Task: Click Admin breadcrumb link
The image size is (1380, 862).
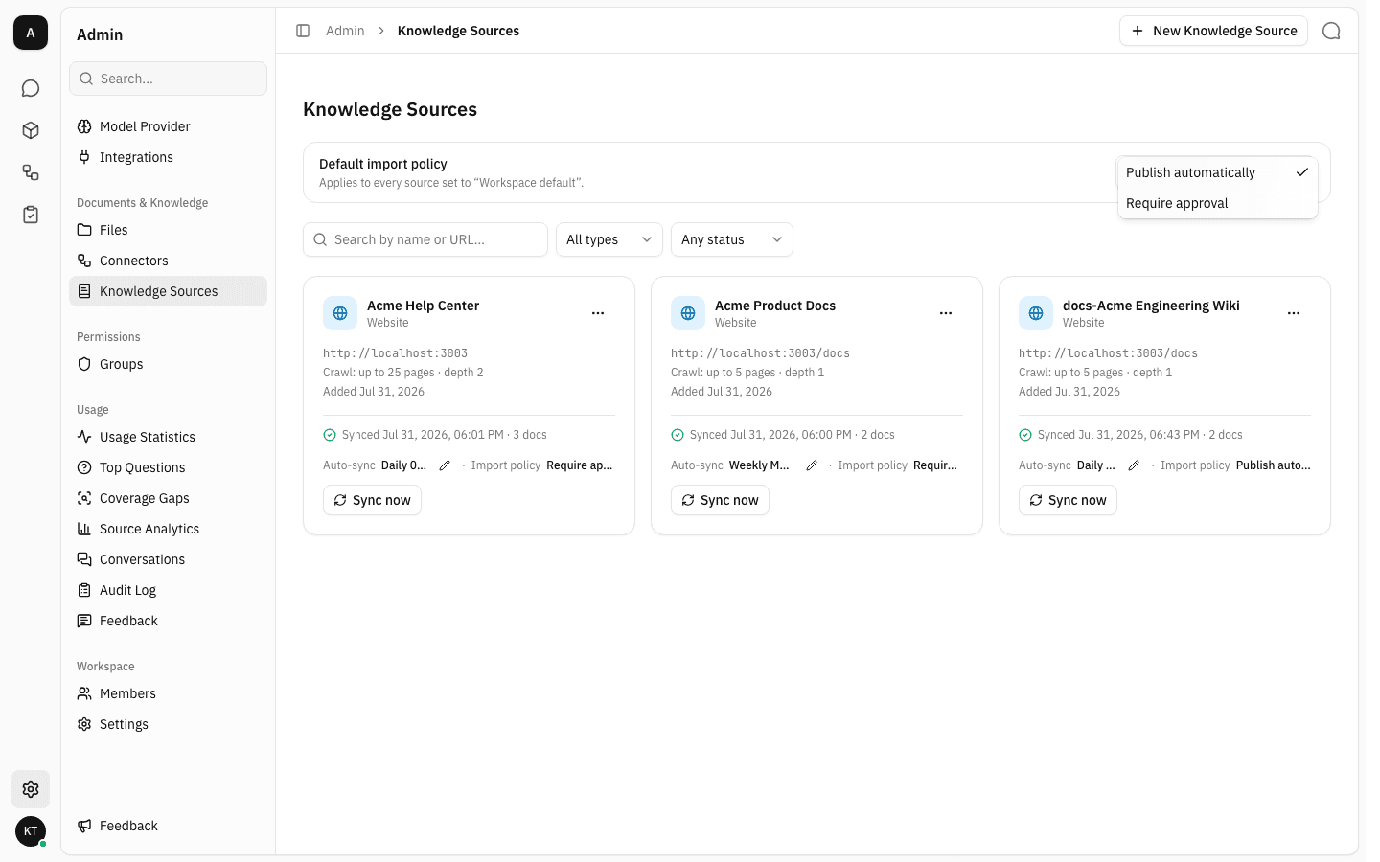Action: [345, 31]
